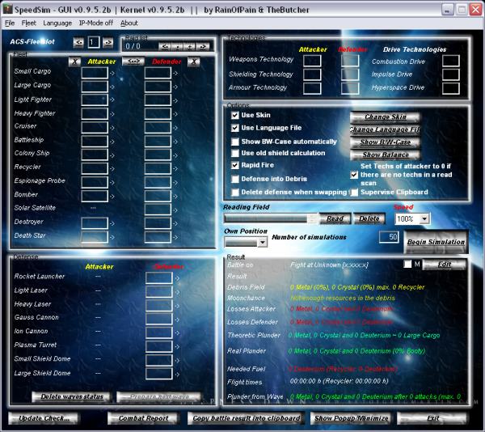
Task: Clear attacker fleet with X button
Action: (x=74, y=61)
